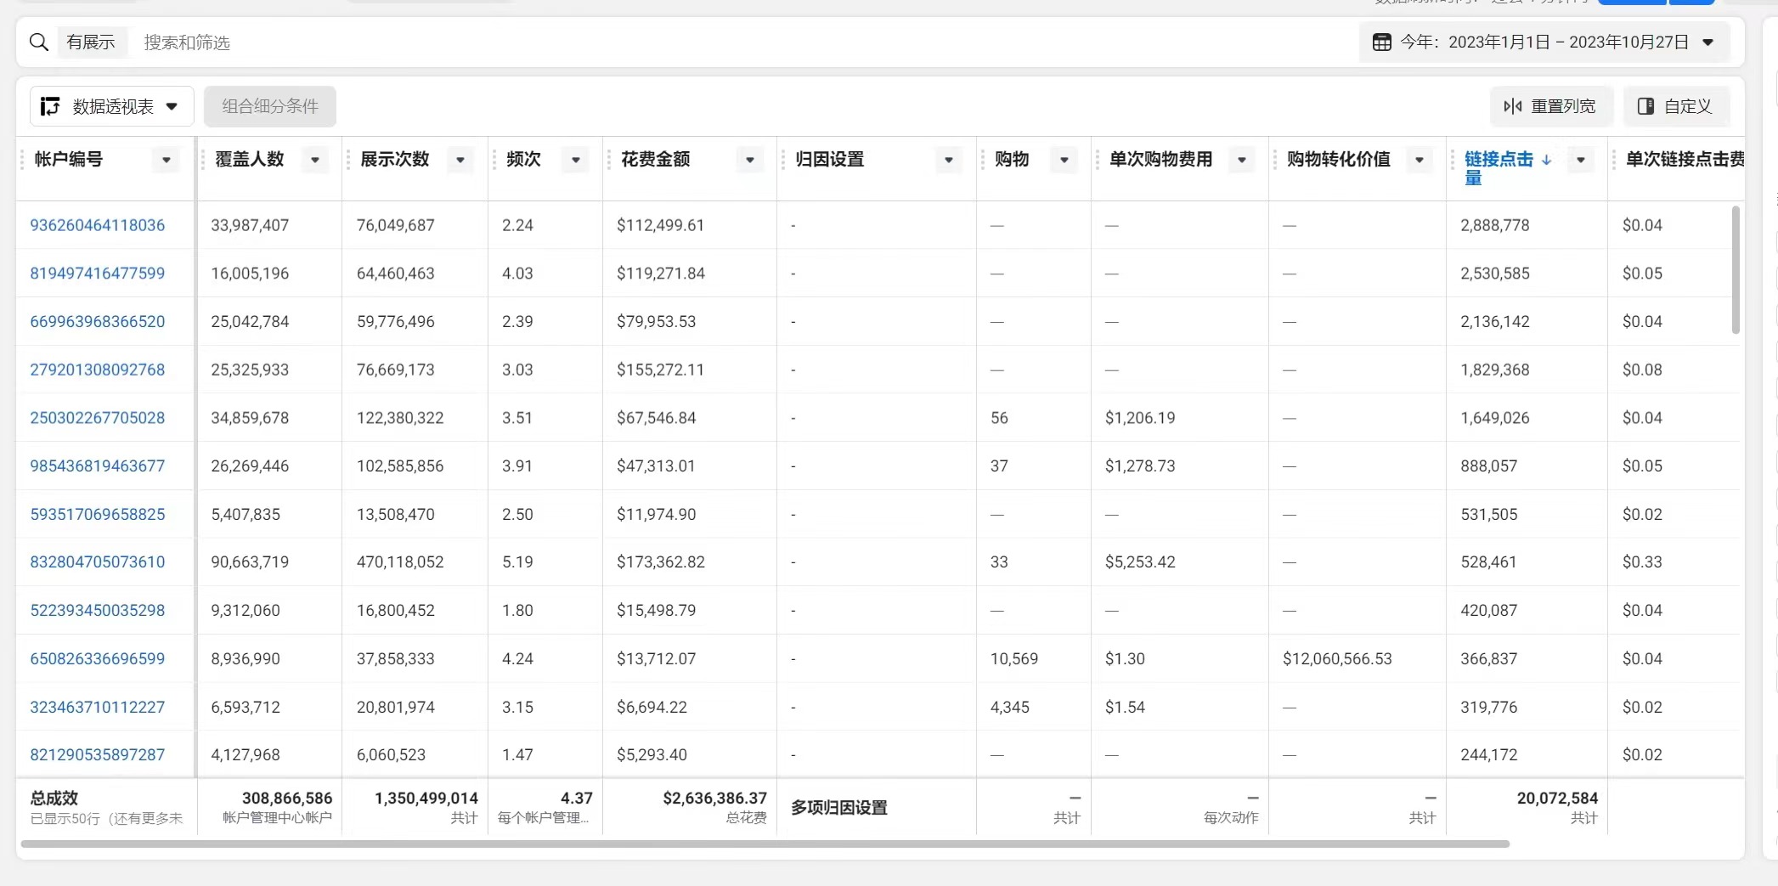
Task: Open the date range dropdown
Action: pyautogui.click(x=1708, y=42)
